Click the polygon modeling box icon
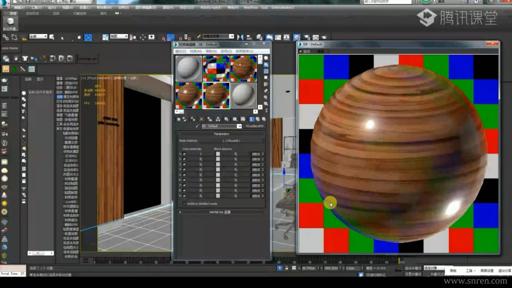The height and width of the screenshot is (288, 512). click(x=10, y=22)
